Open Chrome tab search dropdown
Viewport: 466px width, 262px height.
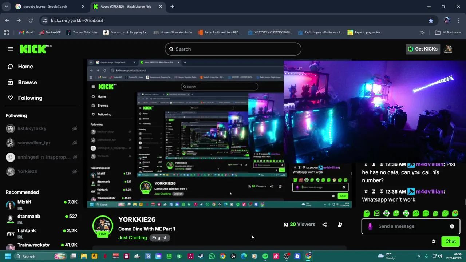[6, 7]
